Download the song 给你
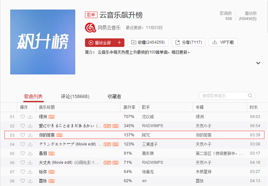The height and width of the screenshot is (186, 268). 30,172
